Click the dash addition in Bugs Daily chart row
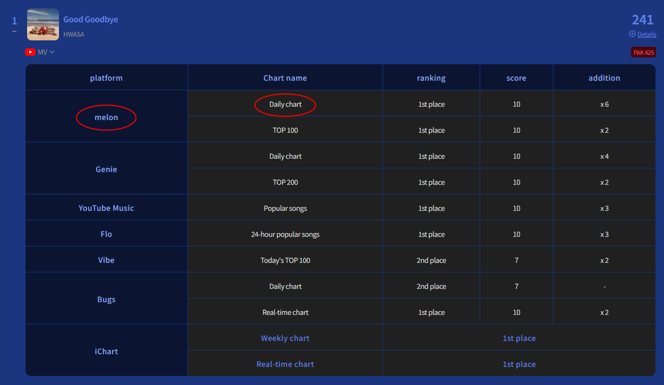The height and width of the screenshot is (385, 664). click(605, 286)
